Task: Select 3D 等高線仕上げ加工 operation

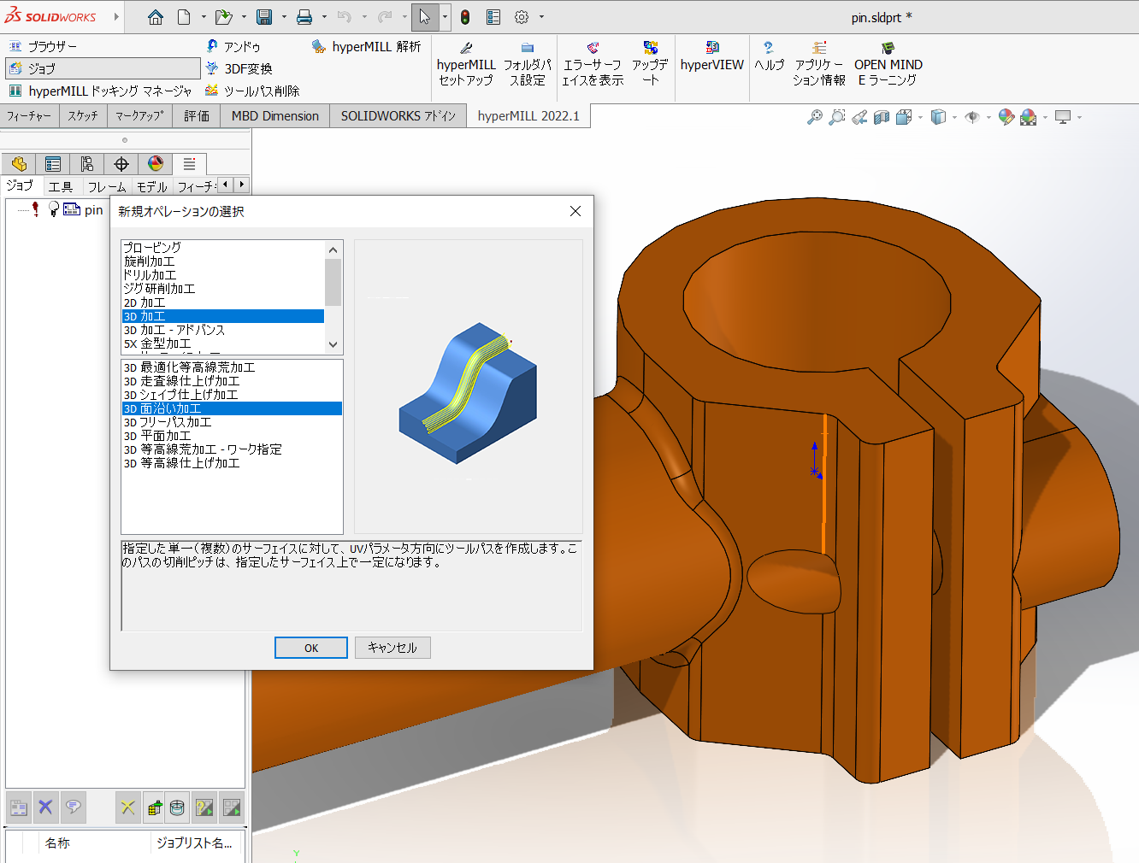Action: 232,463
